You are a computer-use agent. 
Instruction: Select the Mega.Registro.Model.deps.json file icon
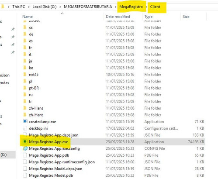coord(25,169)
